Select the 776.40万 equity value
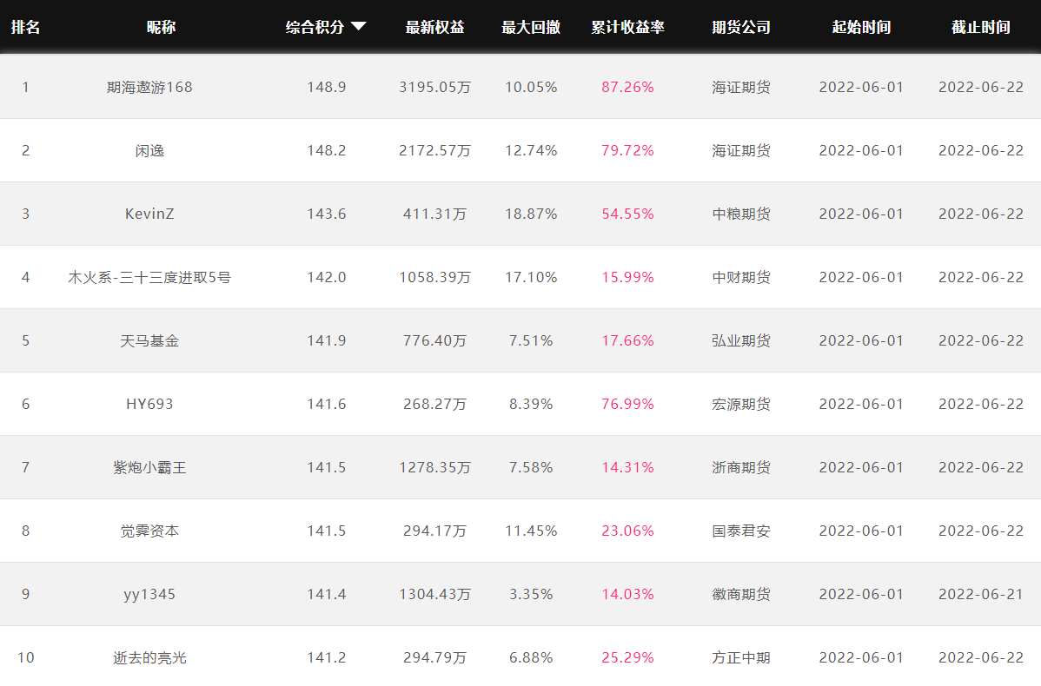 click(x=434, y=341)
